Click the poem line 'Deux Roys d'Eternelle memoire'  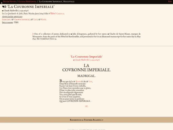(x=72, y=84)
